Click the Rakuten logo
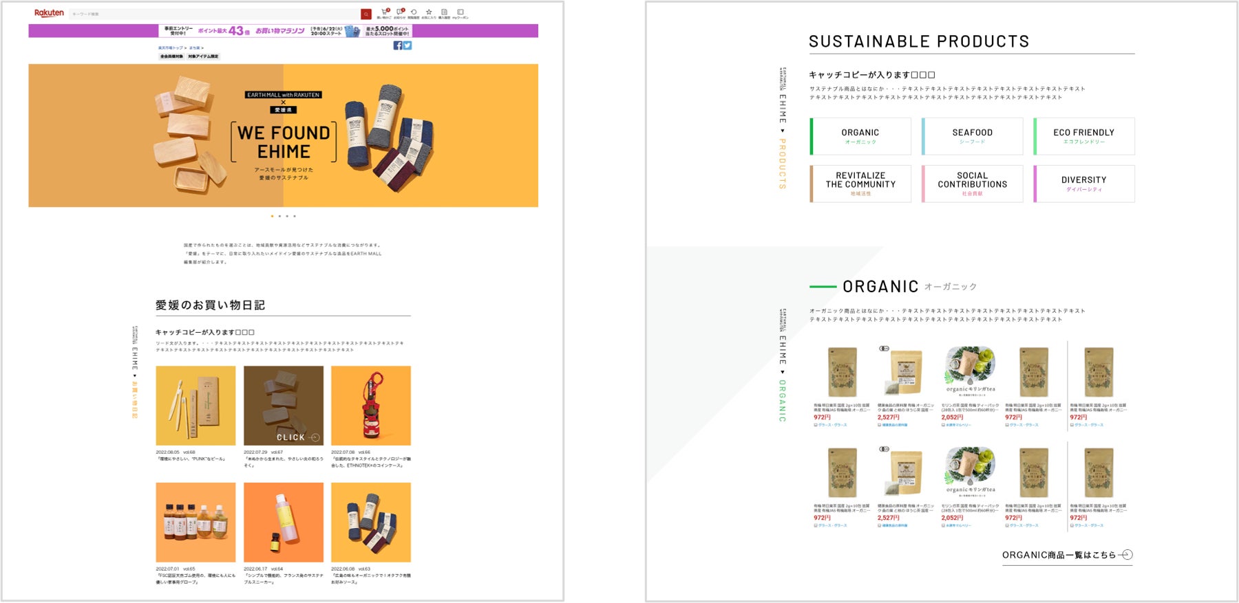The width and height of the screenshot is (1239, 603). 49,13
